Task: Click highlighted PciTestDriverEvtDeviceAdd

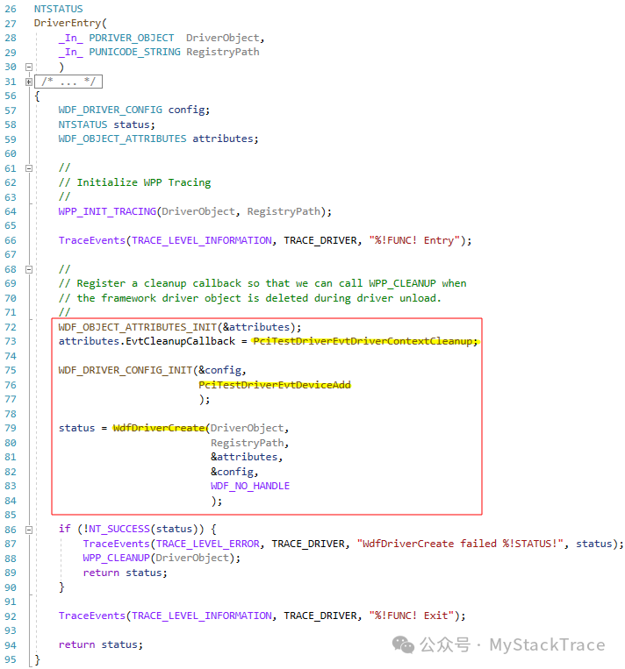Action: [x=275, y=385]
